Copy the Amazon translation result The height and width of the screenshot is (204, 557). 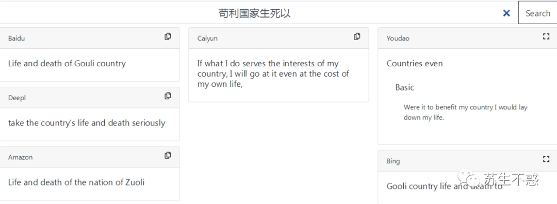(x=168, y=156)
